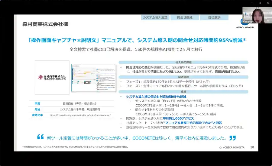This screenshot has width=272, height=166.
Task: Click the slide page number 18
Action: (252, 147)
